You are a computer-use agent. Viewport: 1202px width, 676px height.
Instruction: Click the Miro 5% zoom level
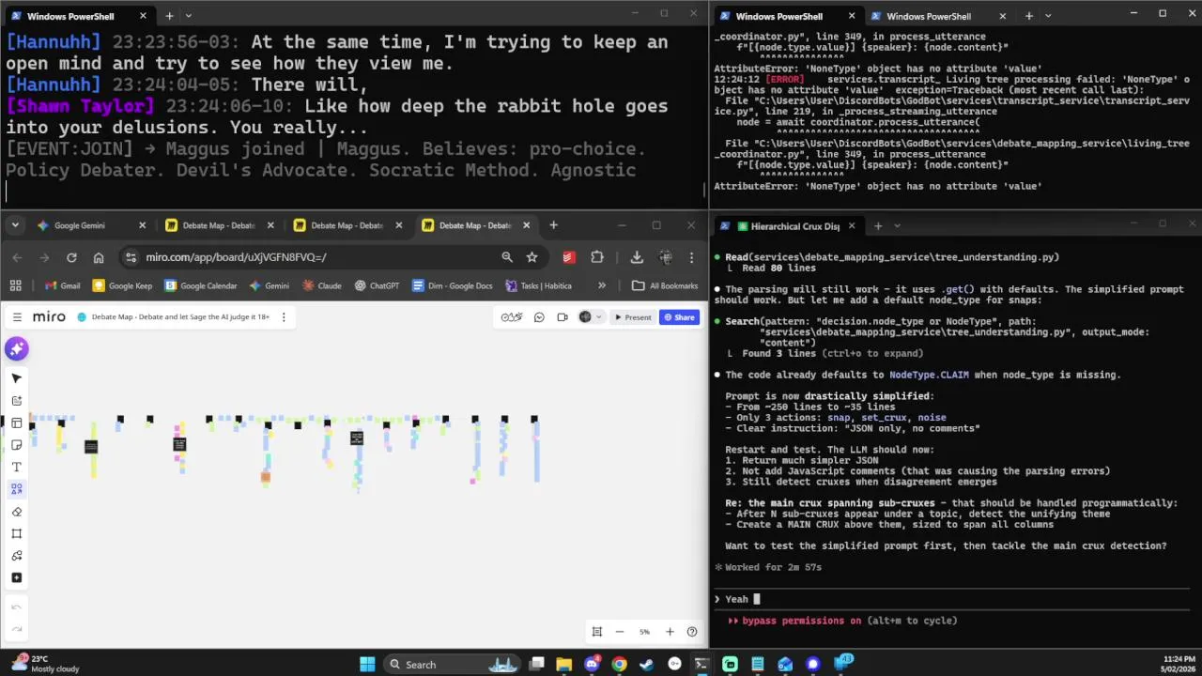coord(644,632)
